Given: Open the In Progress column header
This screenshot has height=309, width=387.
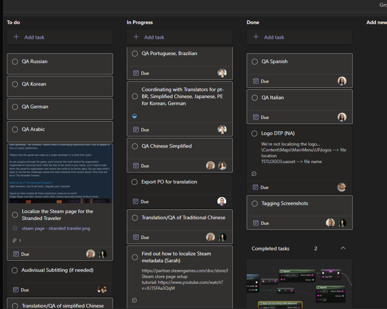Looking at the screenshot, I should tap(139, 22).
